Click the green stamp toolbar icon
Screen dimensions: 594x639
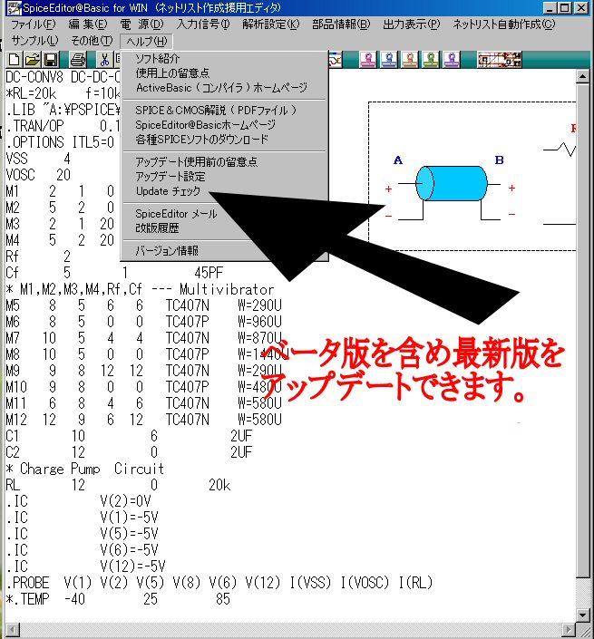tap(431, 60)
